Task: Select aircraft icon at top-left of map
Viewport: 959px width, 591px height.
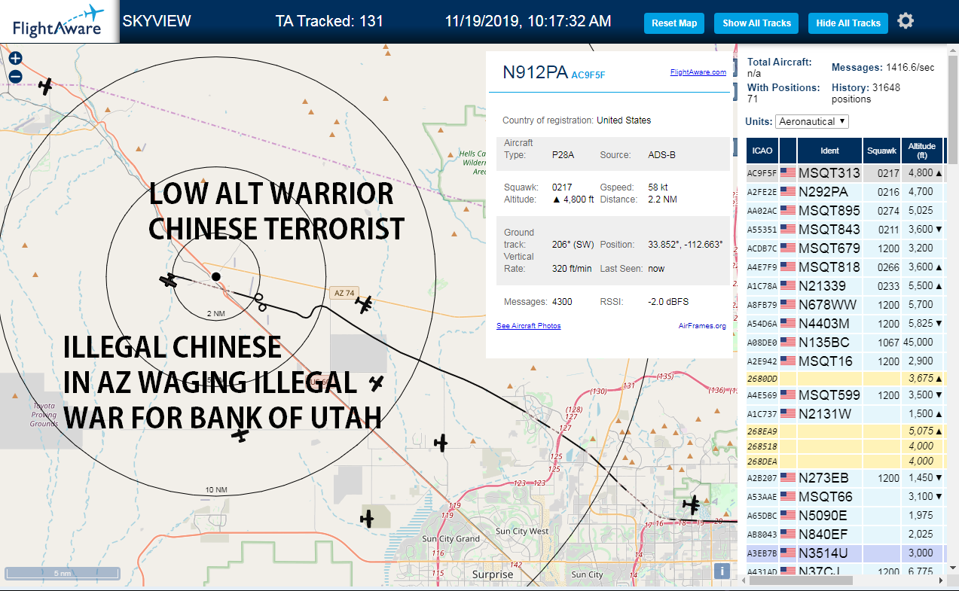Action: [46, 87]
